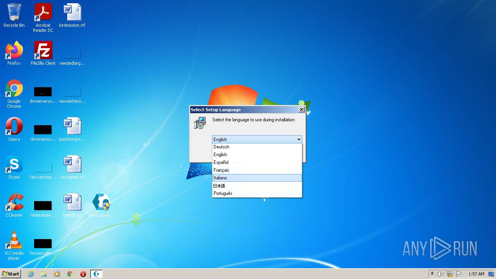Choose Français as setup language
Screen dimensions: 496x279
tap(257, 170)
